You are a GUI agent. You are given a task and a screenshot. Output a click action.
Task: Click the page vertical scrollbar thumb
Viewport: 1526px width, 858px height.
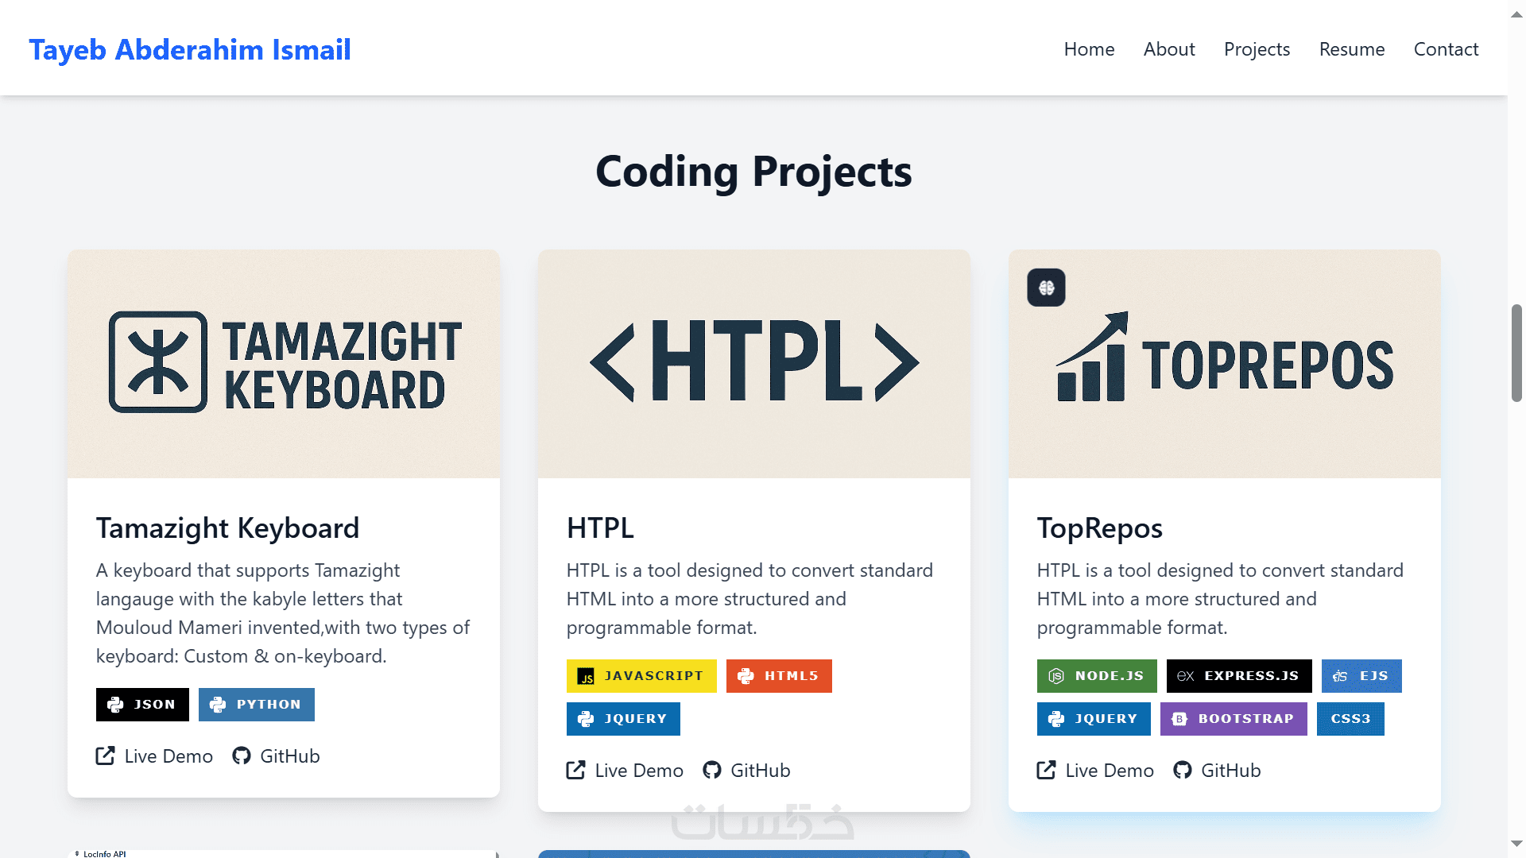coord(1516,353)
